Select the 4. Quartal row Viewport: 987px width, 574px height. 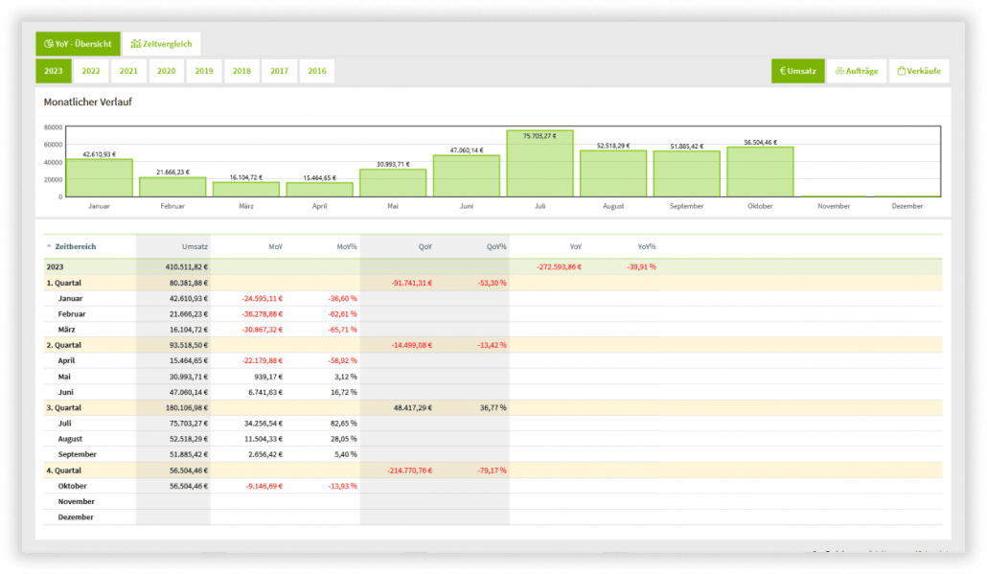493,471
